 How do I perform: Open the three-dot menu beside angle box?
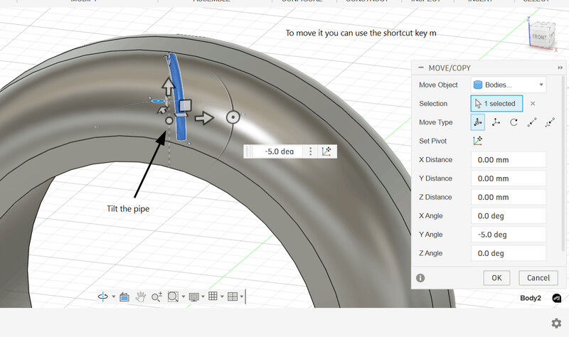click(310, 151)
